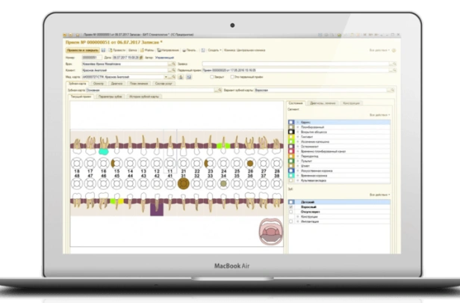
Task: Click the Врач input field
Action: pos(131,64)
